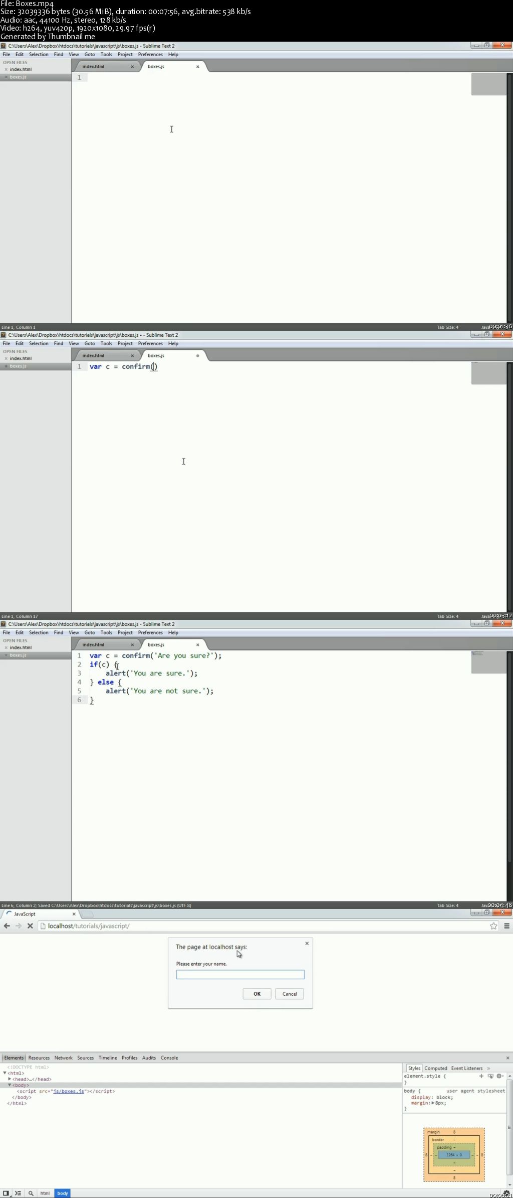Click the 1264 × 0 content box in the box model
The image size is (513, 1198).
tap(454, 1155)
